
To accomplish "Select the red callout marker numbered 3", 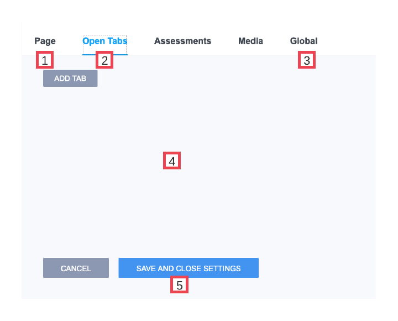I will [x=307, y=60].
